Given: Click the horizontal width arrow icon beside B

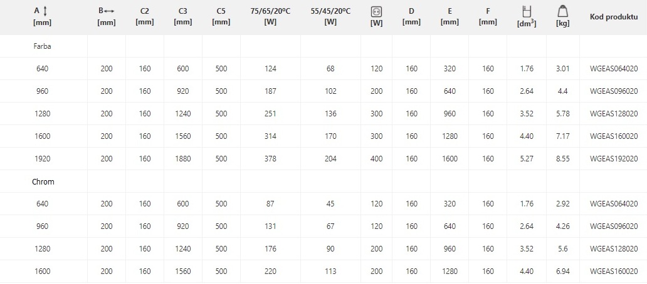Looking at the screenshot, I should (109, 11).
